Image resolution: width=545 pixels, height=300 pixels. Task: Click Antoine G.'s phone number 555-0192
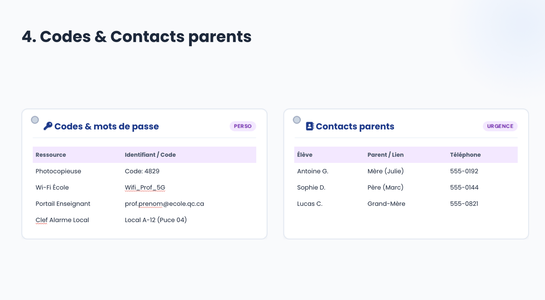click(464, 171)
